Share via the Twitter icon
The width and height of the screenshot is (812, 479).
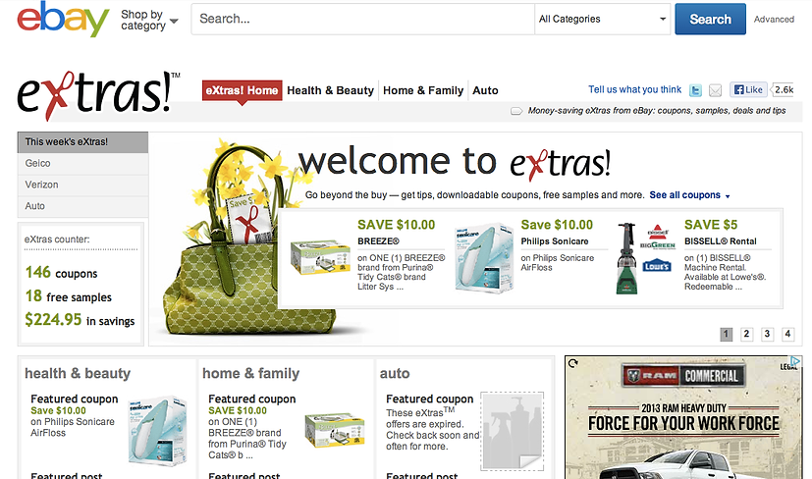pyautogui.click(x=695, y=90)
